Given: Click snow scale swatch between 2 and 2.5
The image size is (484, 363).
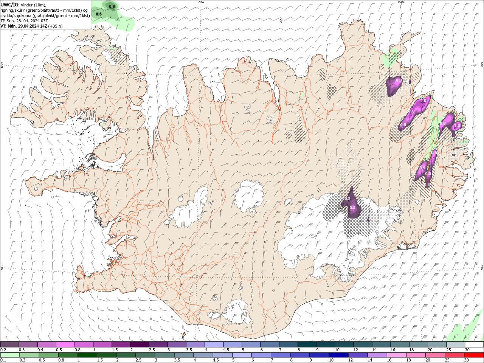Looking at the screenshot, I should [140, 344].
